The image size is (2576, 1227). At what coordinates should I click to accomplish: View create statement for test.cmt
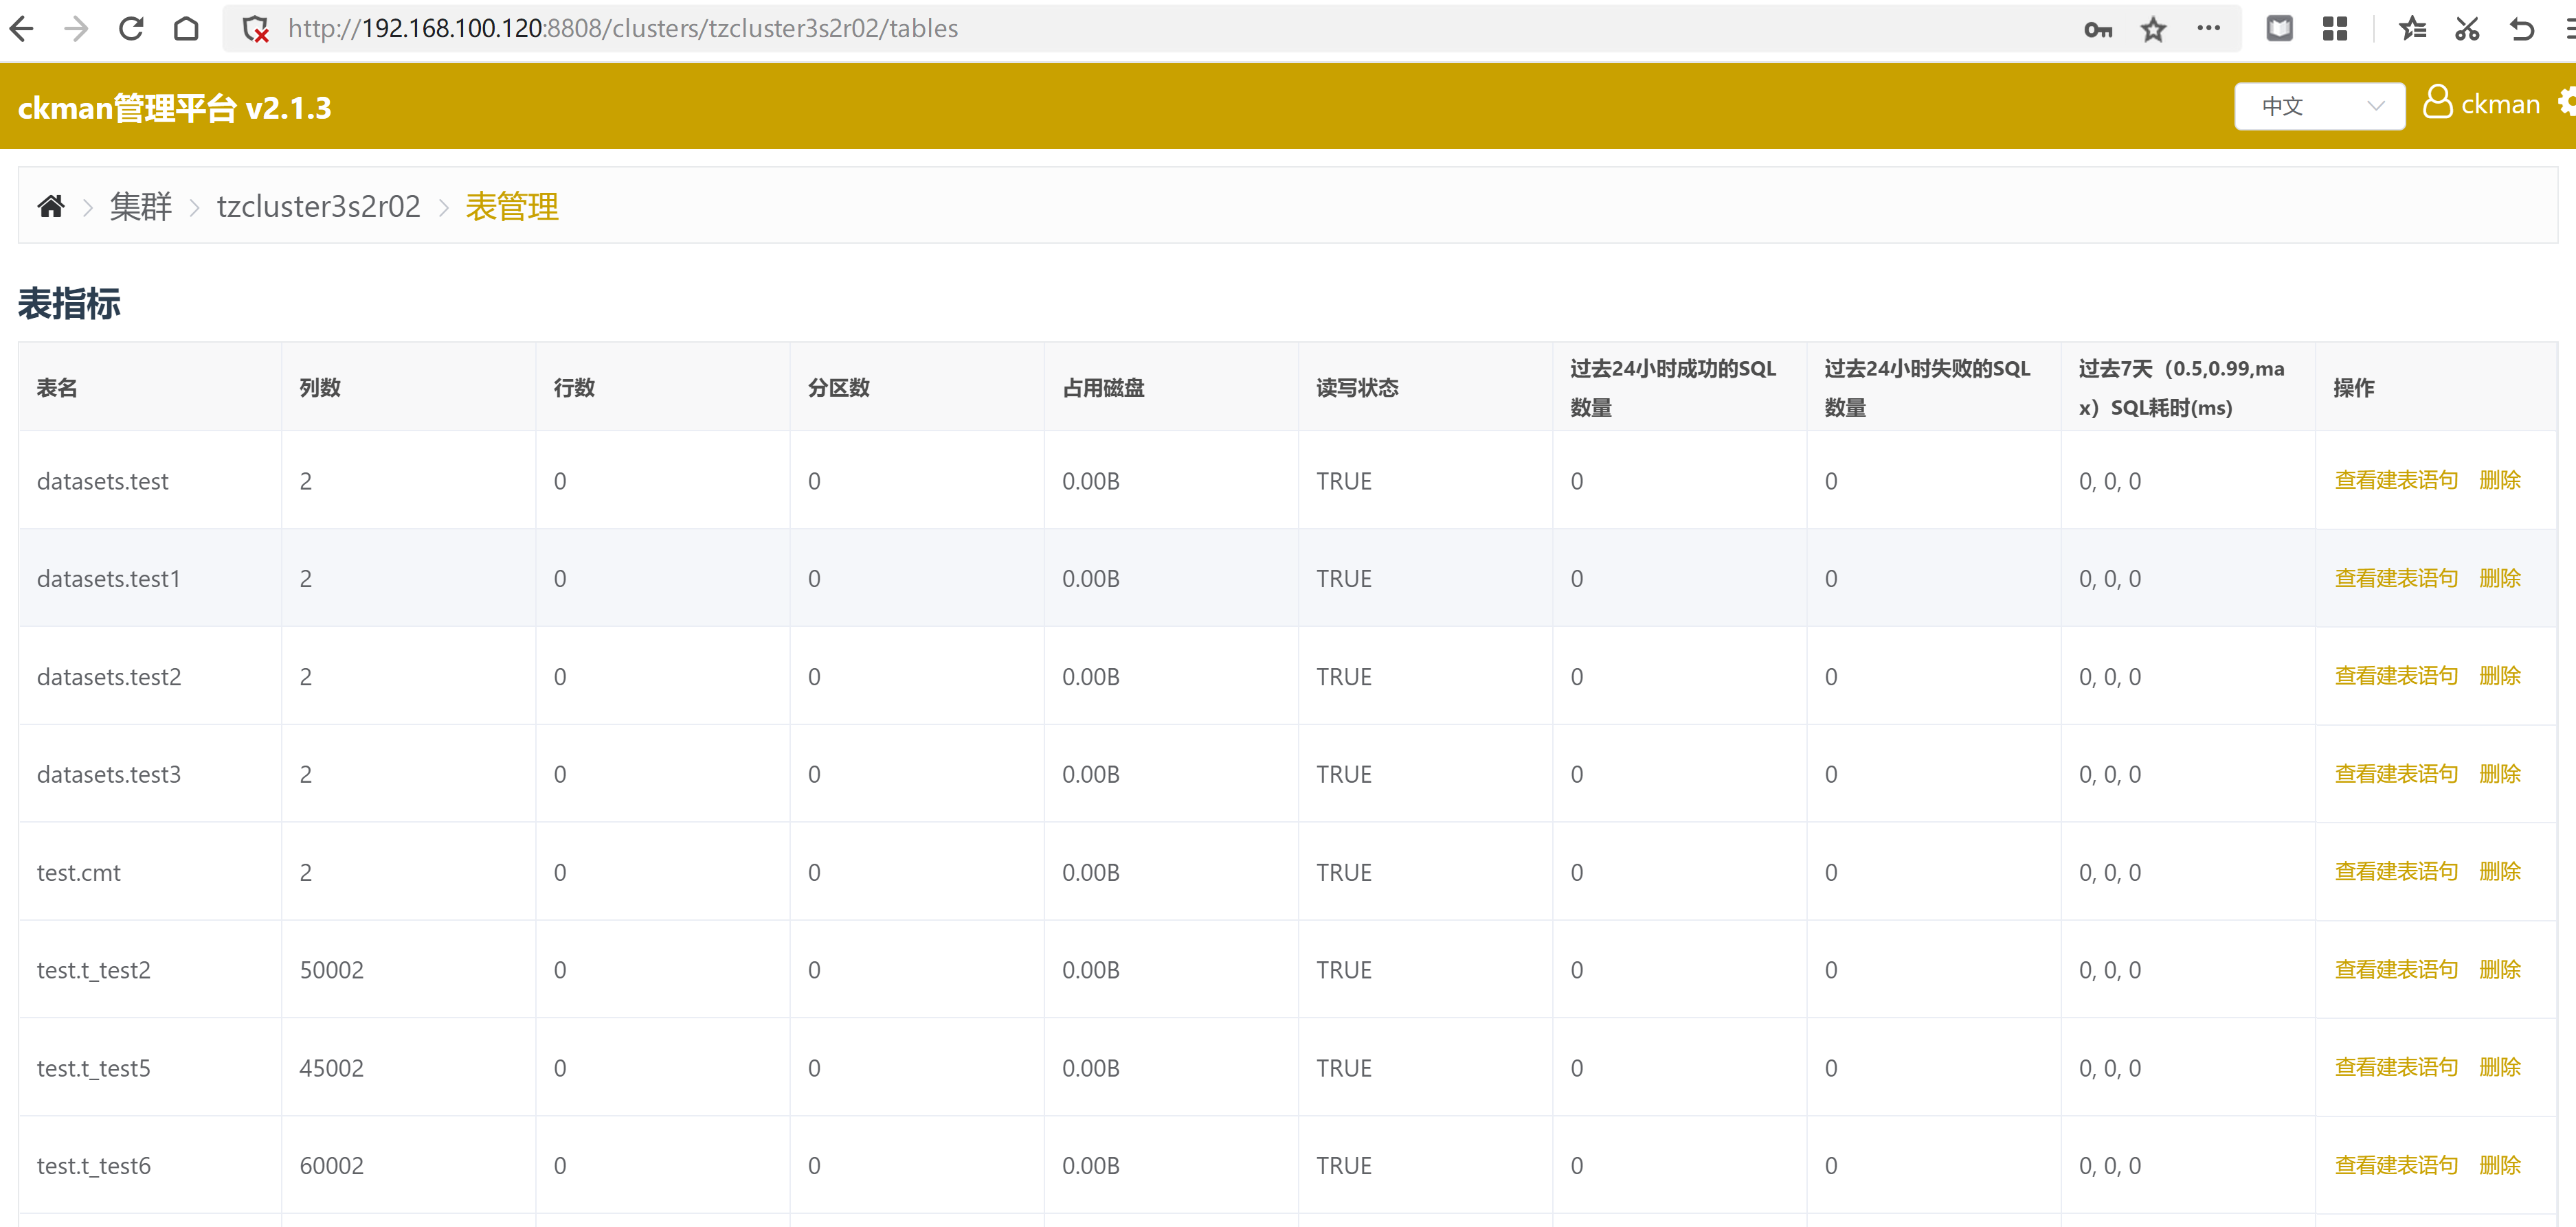[x=2396, y=872]
